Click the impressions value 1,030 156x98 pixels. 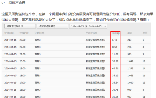[130, 83]
